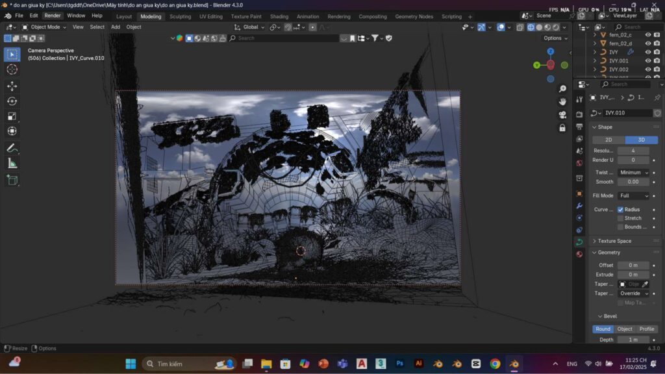The height and width of the screenshot is (374, 665).
Task: Open the Render menu
Action: click(x=52, y=16)
